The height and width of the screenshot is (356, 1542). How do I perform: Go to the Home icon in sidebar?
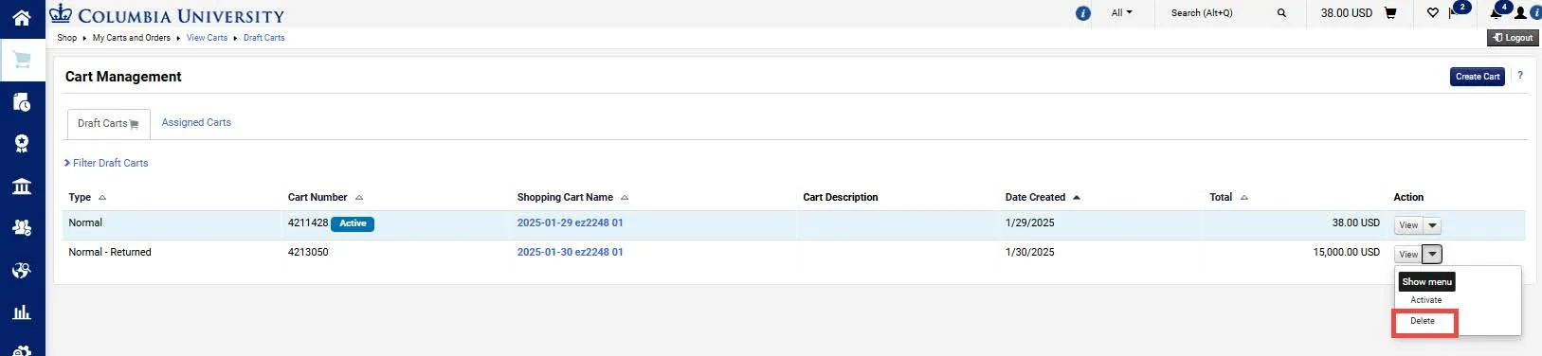[22, 17]
